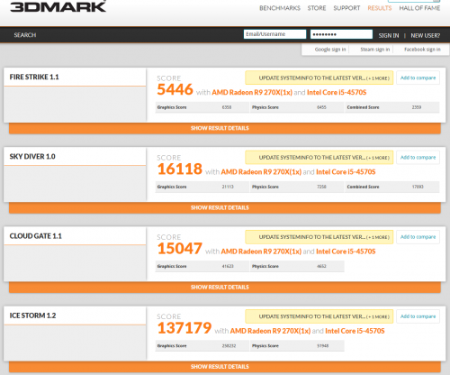Click the Search link in dark bar

click(25, 35)
